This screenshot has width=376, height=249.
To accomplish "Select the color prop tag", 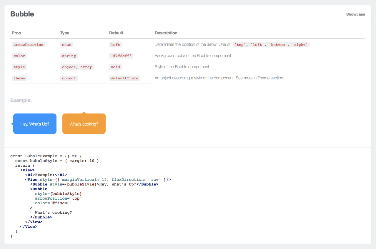I will pos(19,56).
